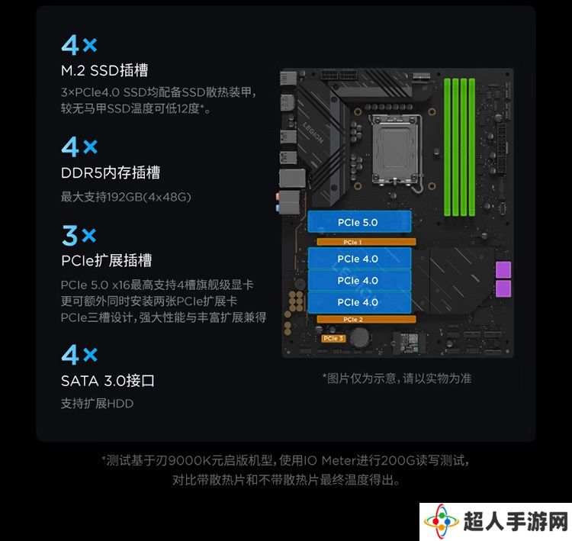The image size is (572, 541).
Task: Click the upper purple SATA port block
Action: 503,270
